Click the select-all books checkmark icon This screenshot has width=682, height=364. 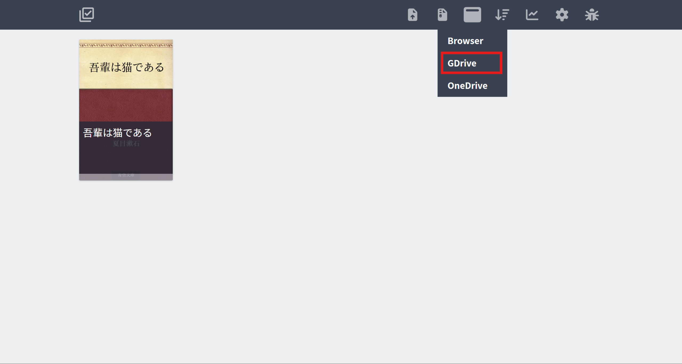click(x=87, y=15)
